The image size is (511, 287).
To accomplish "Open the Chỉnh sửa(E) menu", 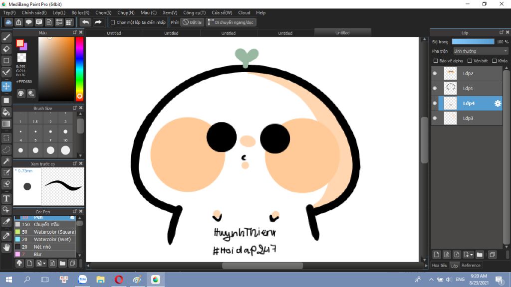I will [x=34, y=12].
